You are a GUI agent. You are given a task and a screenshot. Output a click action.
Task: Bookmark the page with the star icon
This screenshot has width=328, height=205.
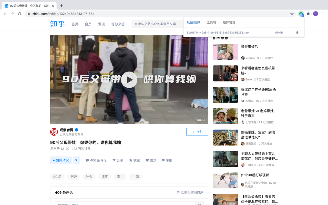coord(292,14)
